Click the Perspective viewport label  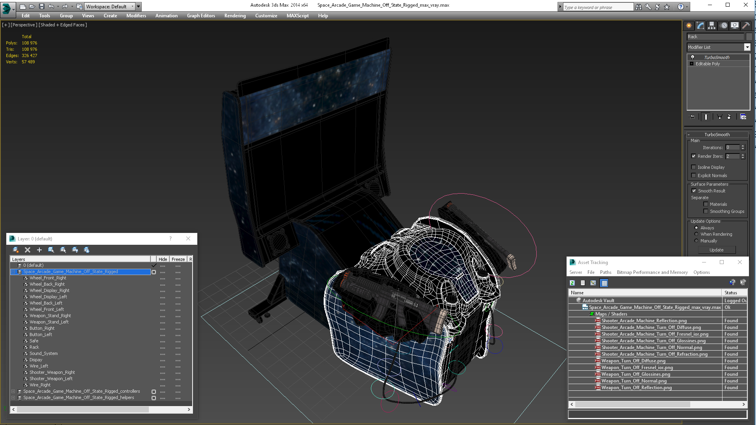[24, 25]
